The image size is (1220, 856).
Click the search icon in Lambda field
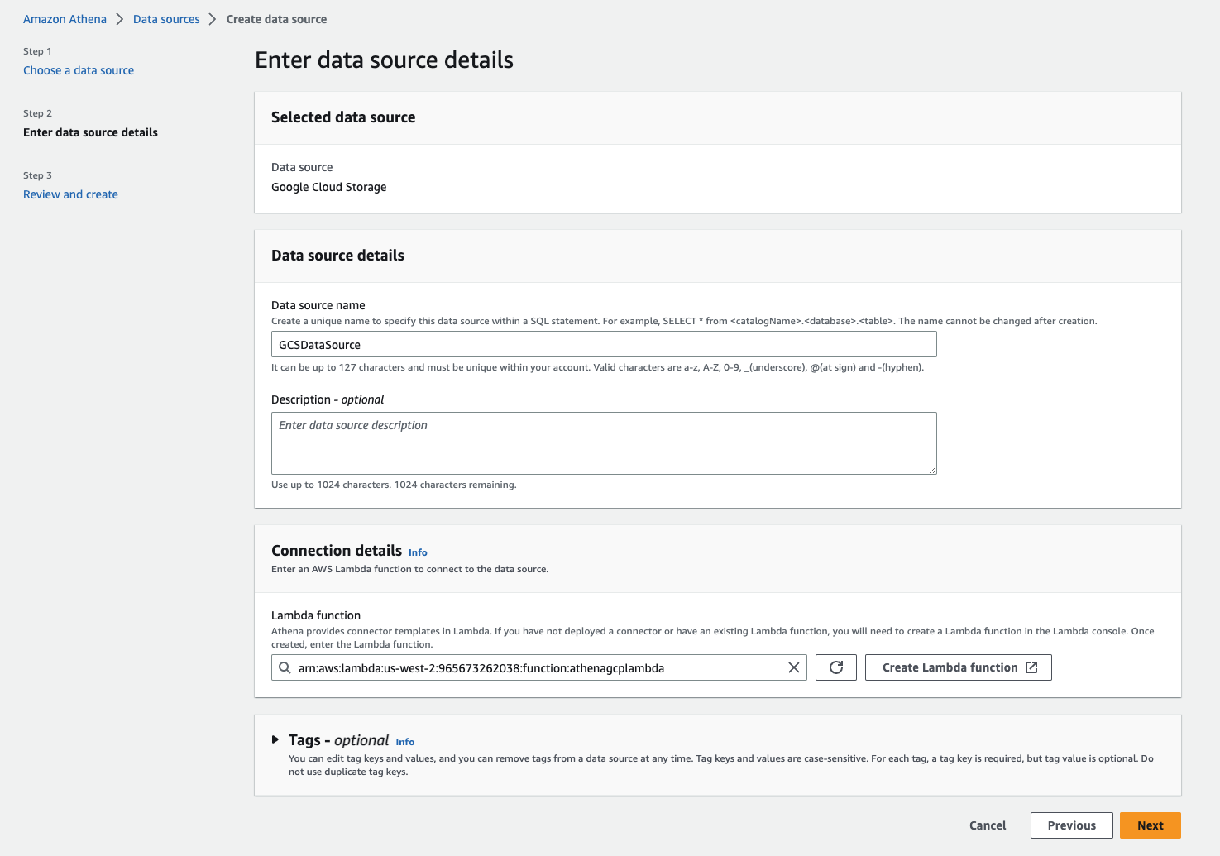tap(285, 667)
